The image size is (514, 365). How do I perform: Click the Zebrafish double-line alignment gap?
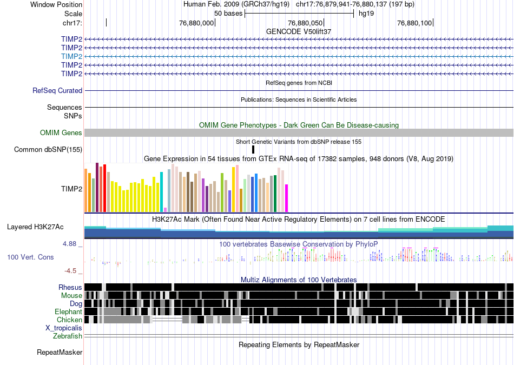(x=299, y=336)
